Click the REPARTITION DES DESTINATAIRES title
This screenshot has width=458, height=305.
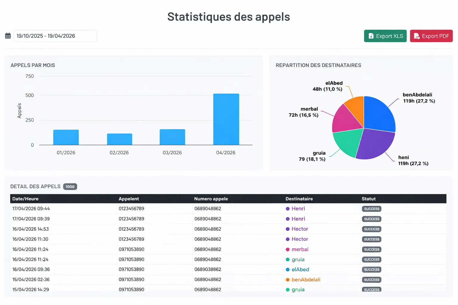pos(318,65)
